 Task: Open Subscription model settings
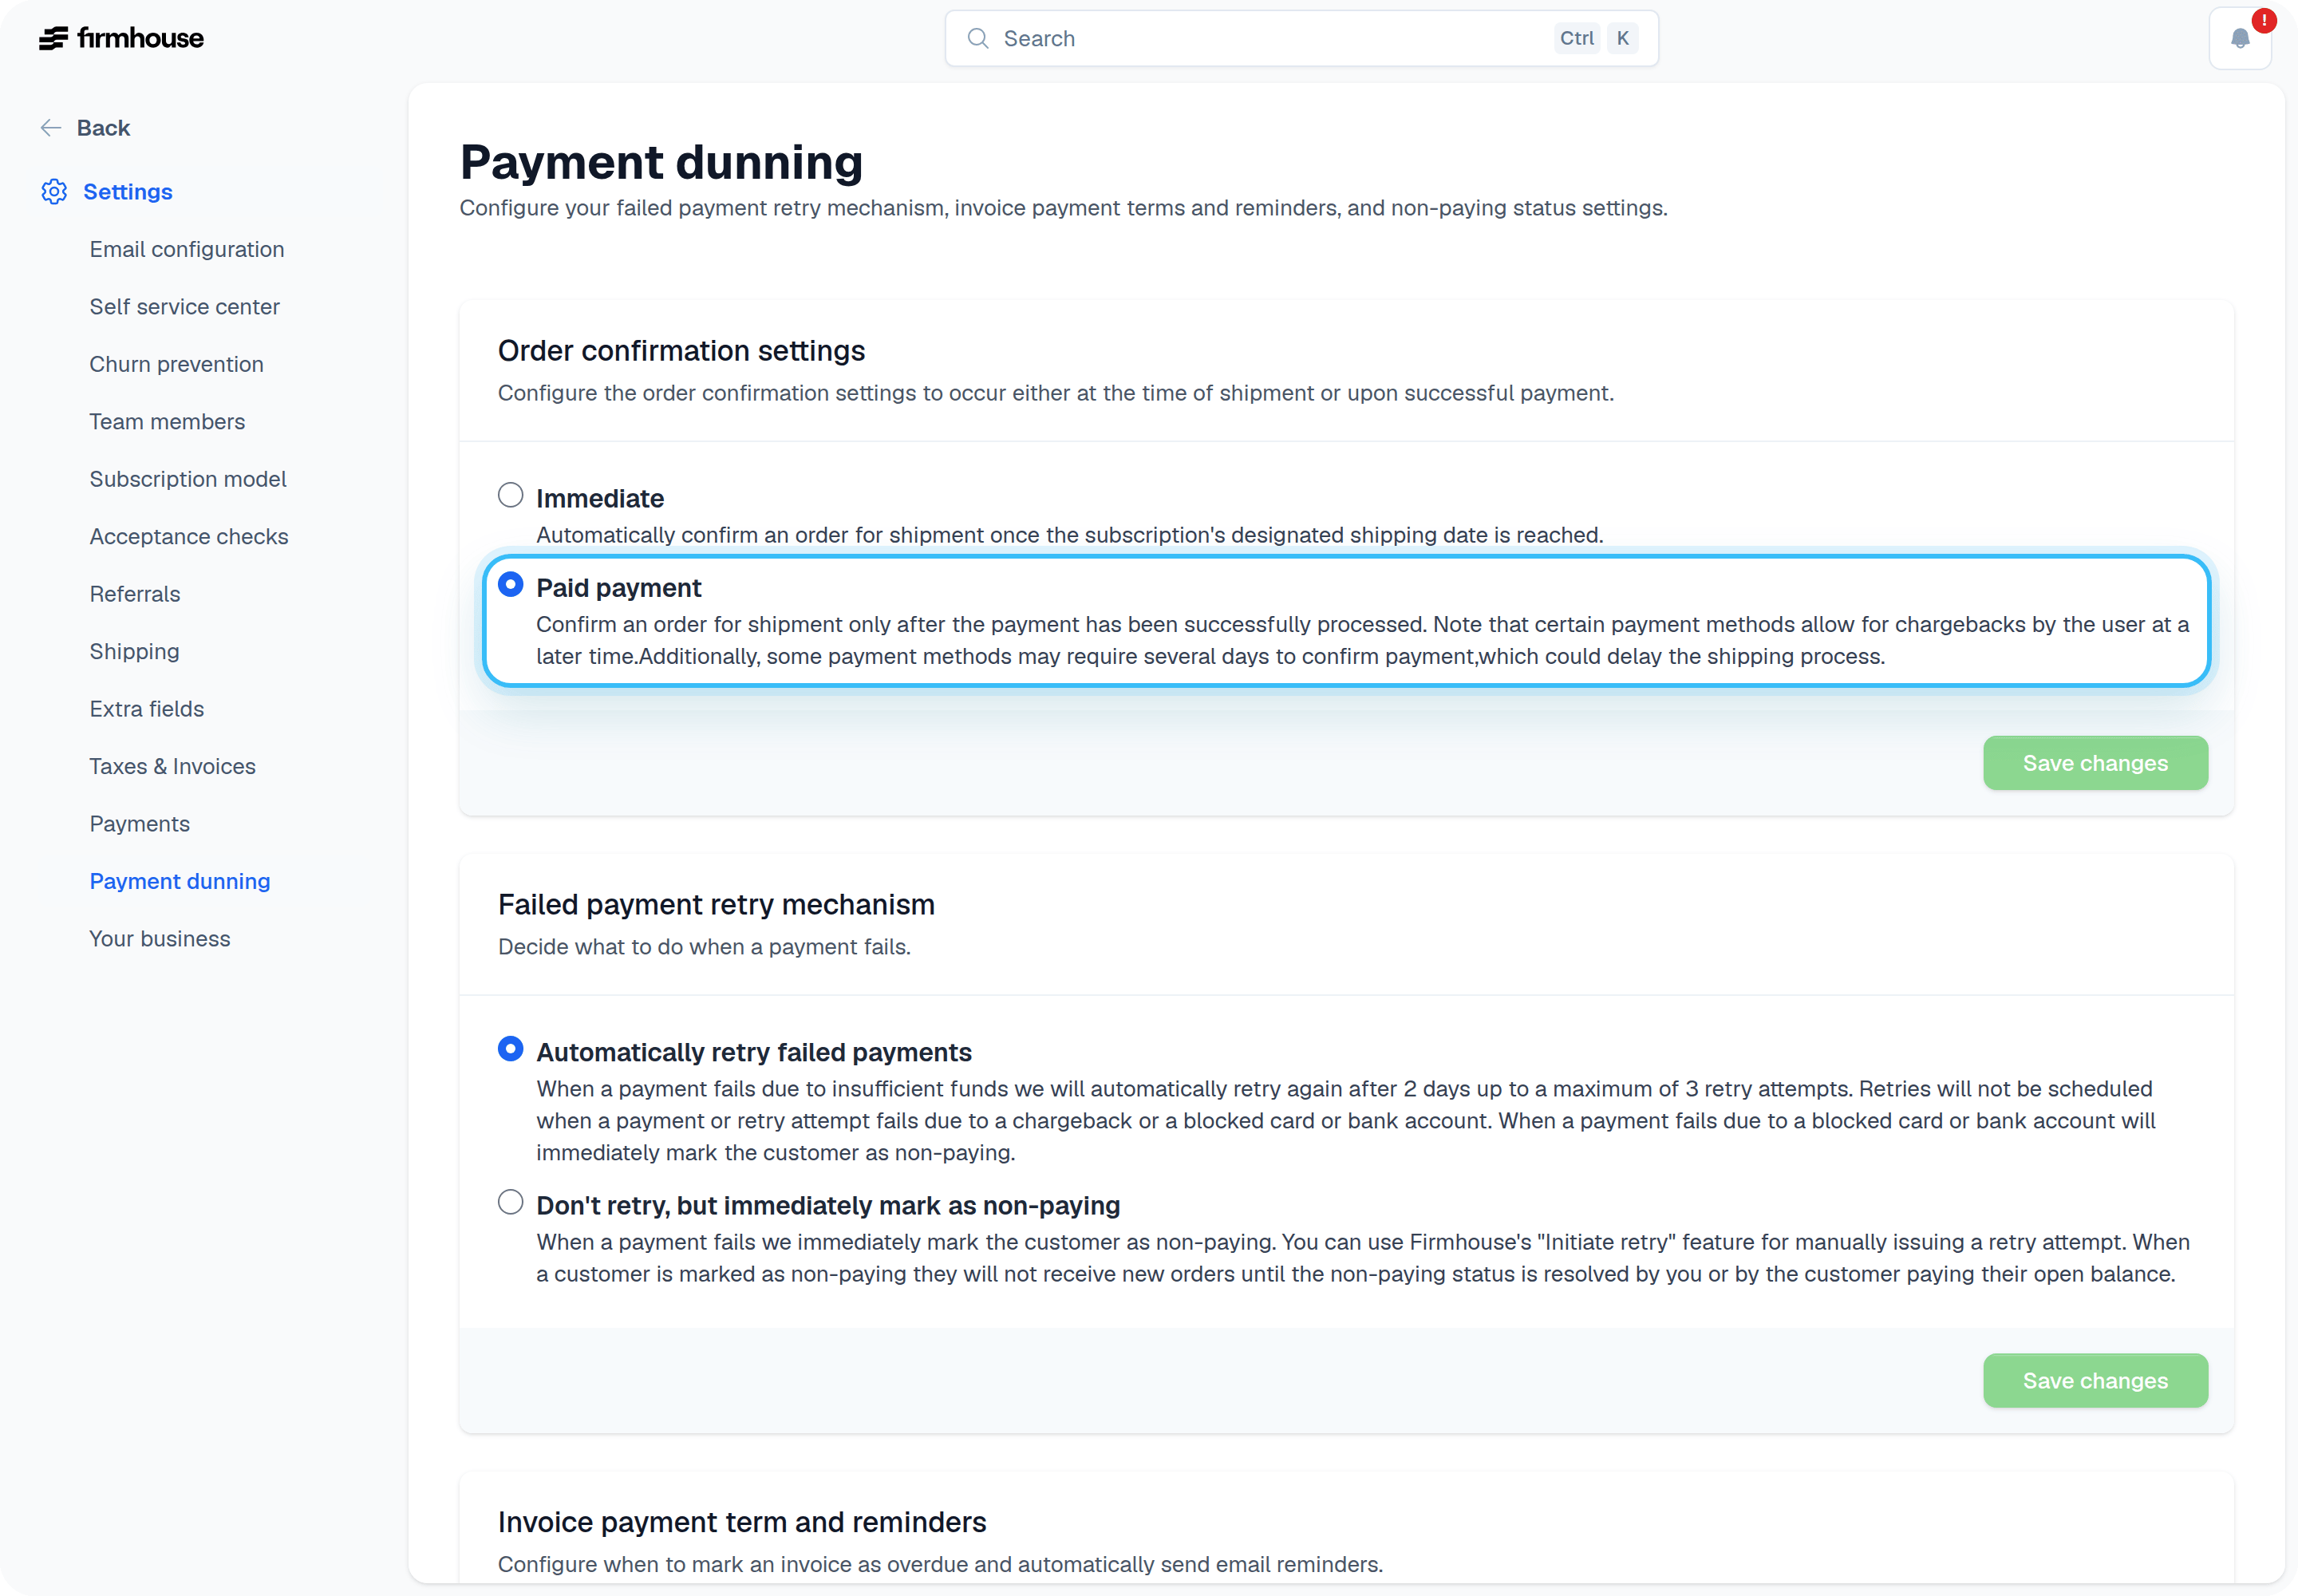pos(188,479)
